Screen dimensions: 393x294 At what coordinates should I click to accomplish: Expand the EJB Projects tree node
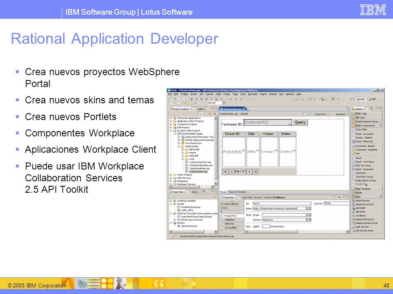171,127
